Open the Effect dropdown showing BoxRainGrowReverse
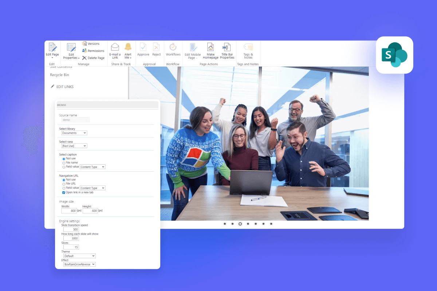This screenshot has height=291, width=437. pyautogui.click(x=79, y=264)
